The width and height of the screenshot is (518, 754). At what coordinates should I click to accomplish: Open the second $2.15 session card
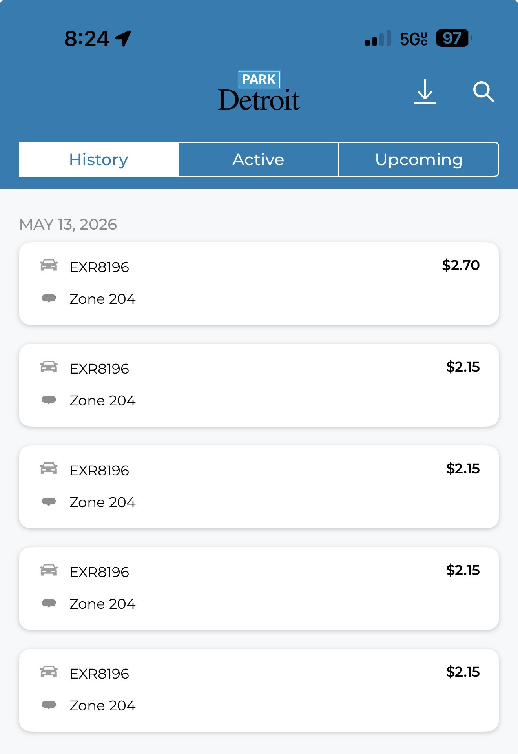[259, 487]
